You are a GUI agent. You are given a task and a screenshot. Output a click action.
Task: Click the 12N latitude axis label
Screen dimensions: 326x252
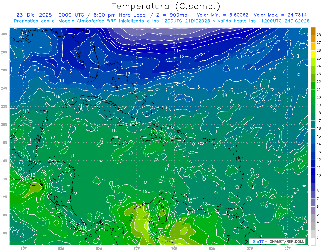point(4,197)
